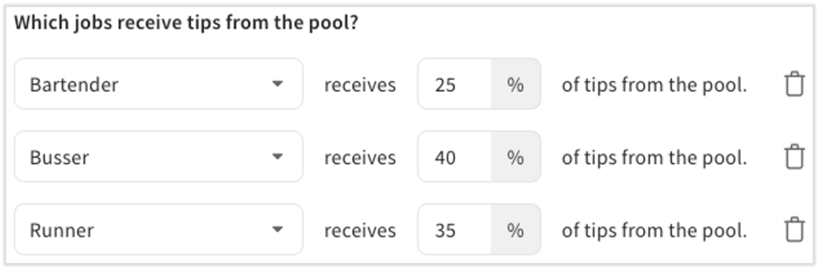Click the Runner percentage field showing 35
Screen dimensions: 821x272
pyautogui.click(x=455, y=230)
